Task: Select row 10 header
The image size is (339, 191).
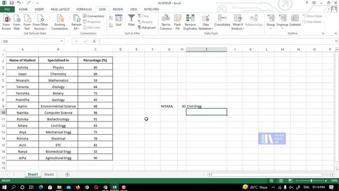Action: tap(3, 112)
